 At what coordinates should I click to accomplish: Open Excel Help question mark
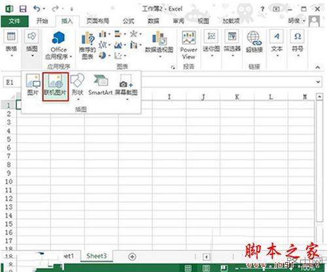point(262,9)
